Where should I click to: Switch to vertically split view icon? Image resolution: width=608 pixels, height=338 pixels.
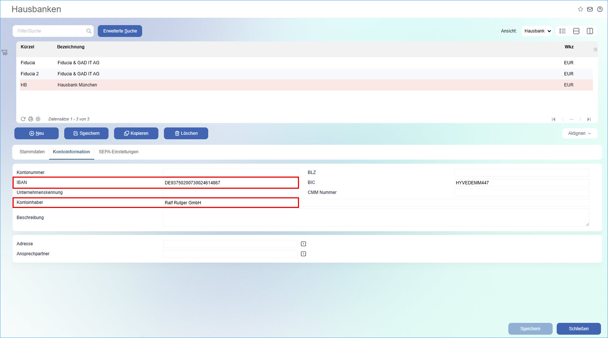590,31
